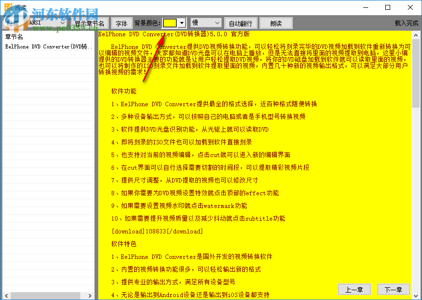Maximize the 阅读 window
422x300 pixels.
click(388, 7)
